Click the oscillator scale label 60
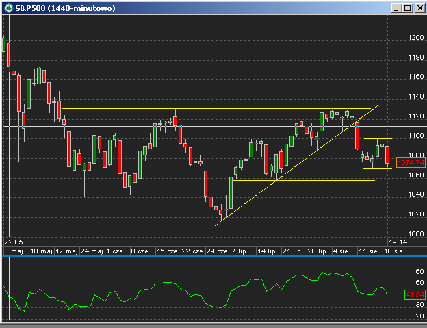 coord(419,271)
